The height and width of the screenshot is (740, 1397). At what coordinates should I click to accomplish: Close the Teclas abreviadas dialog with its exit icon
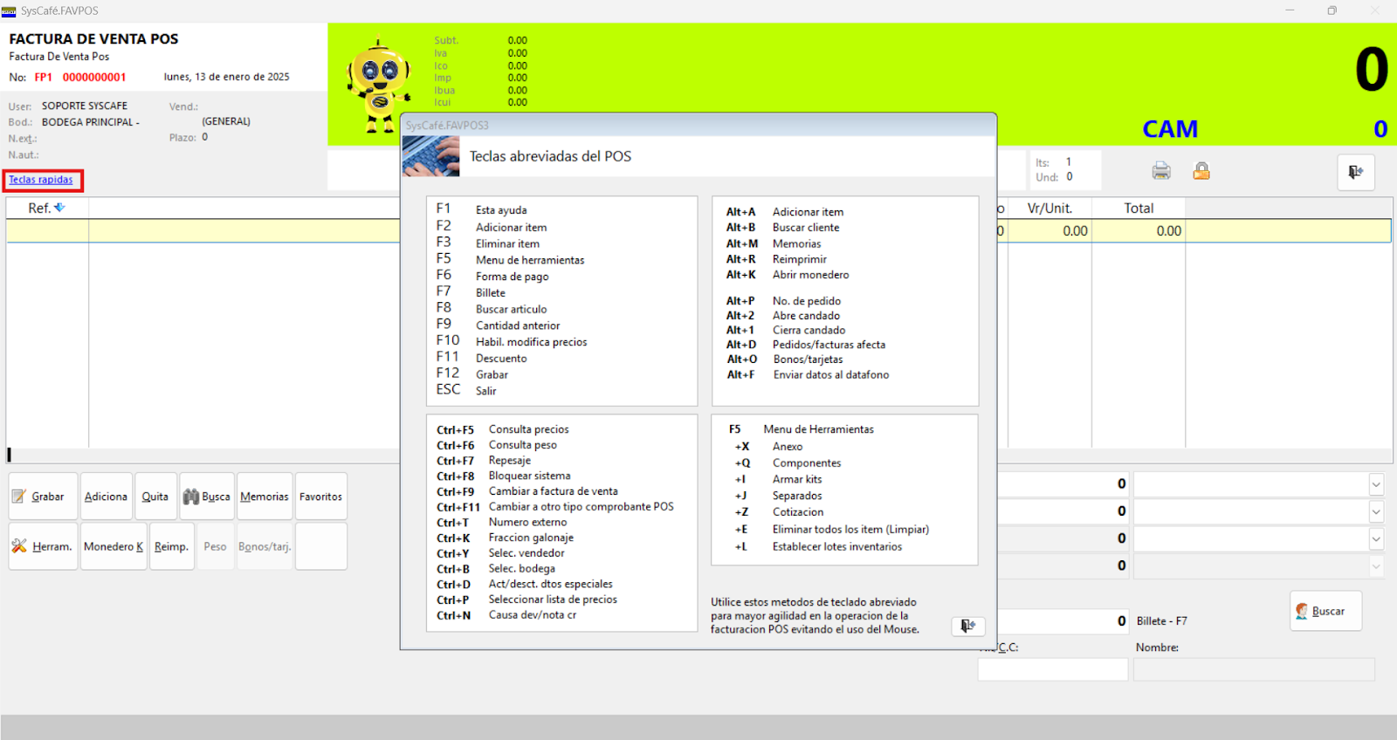click(967, 626)
